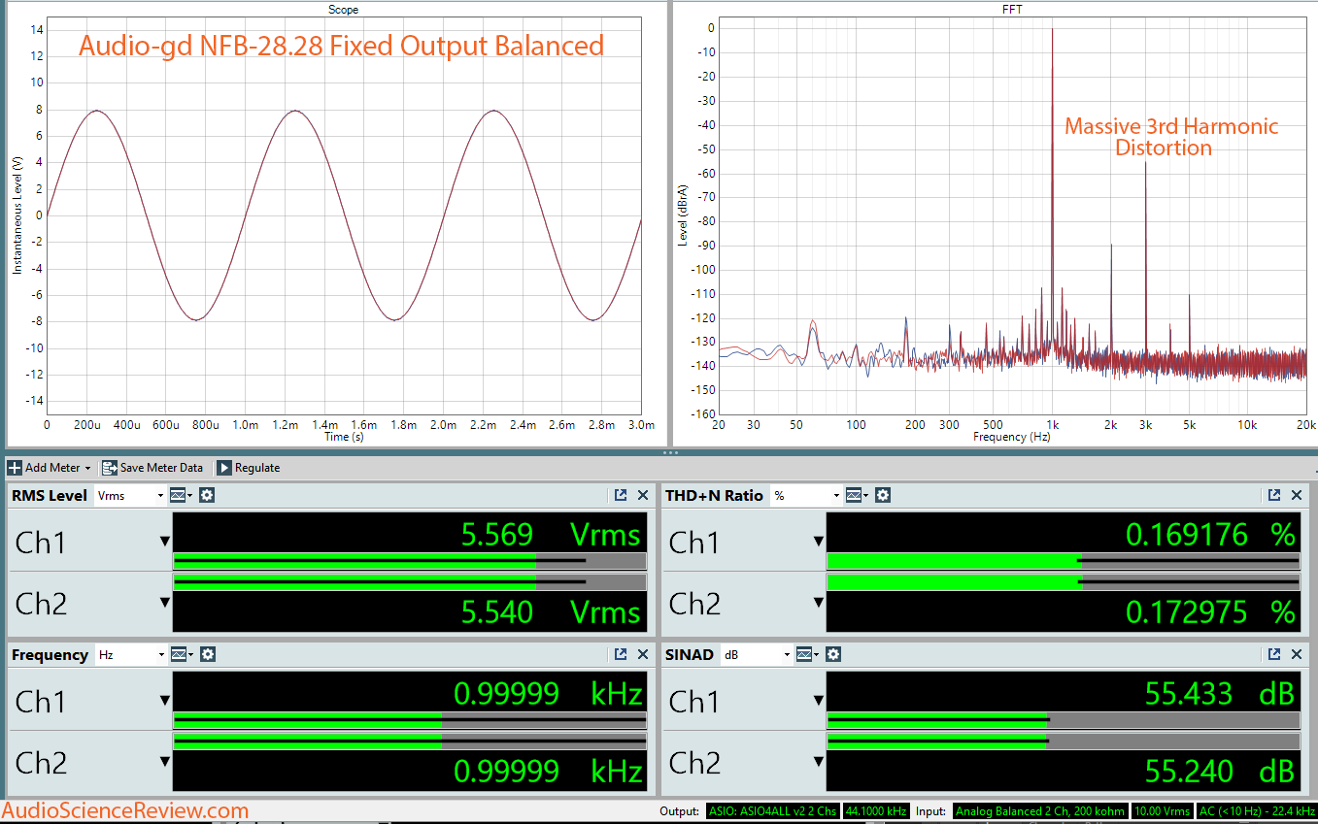This screenshot has height=824, width=1318.
Task: Expand Ch1 triangle in Frequency meter
Action: pyautogui.click(x=165, y=701)
